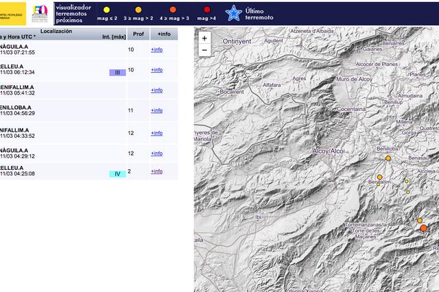The height and width of the screenshot is (292, 439).
Task: Click the government yellow logo in header
Action: [x=13, y=14]
